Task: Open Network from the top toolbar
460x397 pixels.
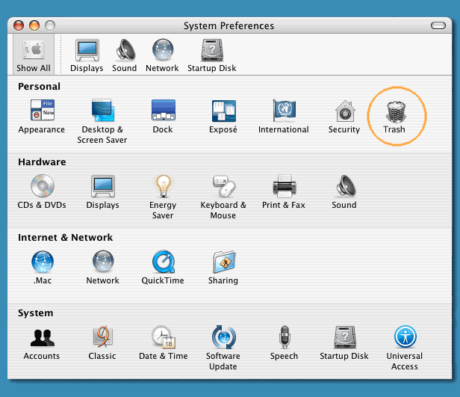Action: pyautogui.click(x=162, y=55)
